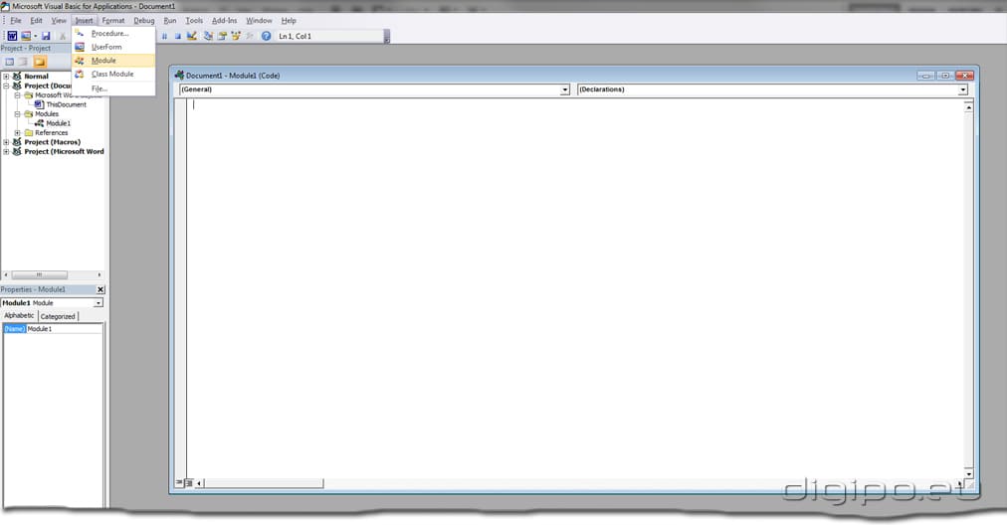This screenshot has width=1007, height=525.
Task: Choose File... from the Insert menu
Action: 113,88
